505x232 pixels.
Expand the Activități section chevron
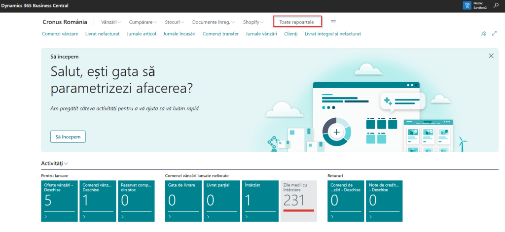(x=66, y=164)
